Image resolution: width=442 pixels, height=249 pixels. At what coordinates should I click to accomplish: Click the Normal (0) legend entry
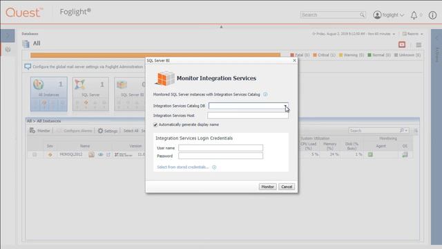pos(379,55)
